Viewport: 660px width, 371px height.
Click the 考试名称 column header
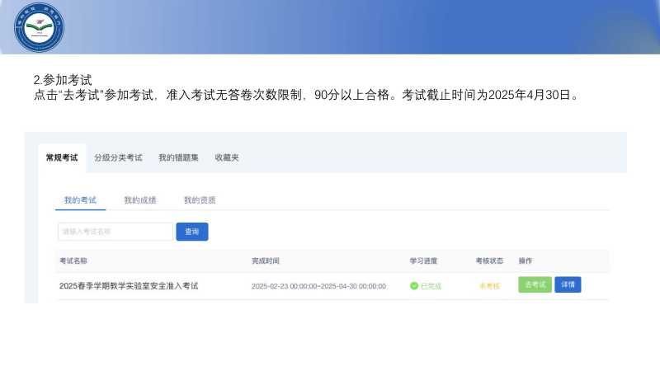(x=73, y=261)
